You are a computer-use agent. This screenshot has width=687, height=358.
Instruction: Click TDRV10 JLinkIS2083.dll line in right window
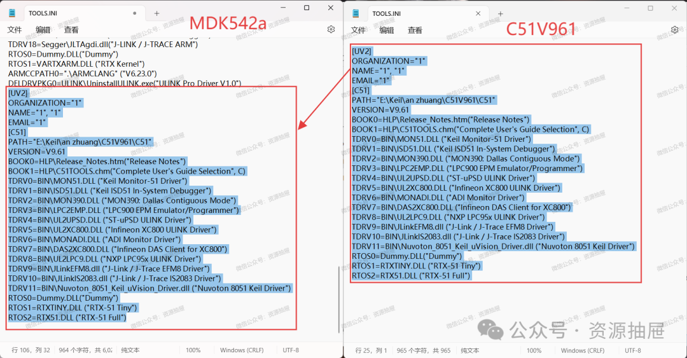pyautogui.click(x=458, y=236)
